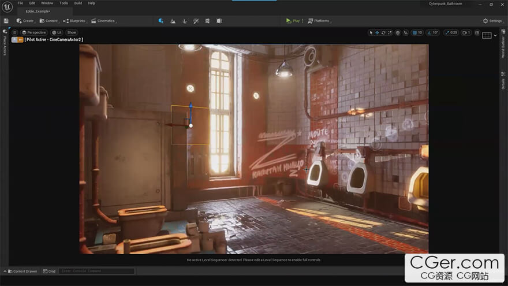Open the Cinematics dropdown menu
This screenshot has height=286, width=508.
104,21
